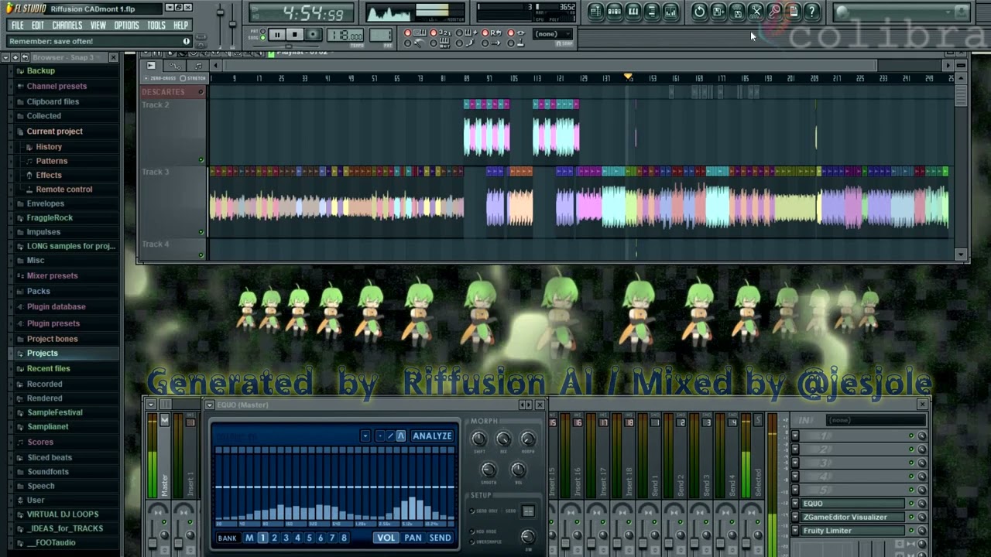Open the CHANNELS menu
Viewport: 991px width, 557px height.
pos(67,25)
